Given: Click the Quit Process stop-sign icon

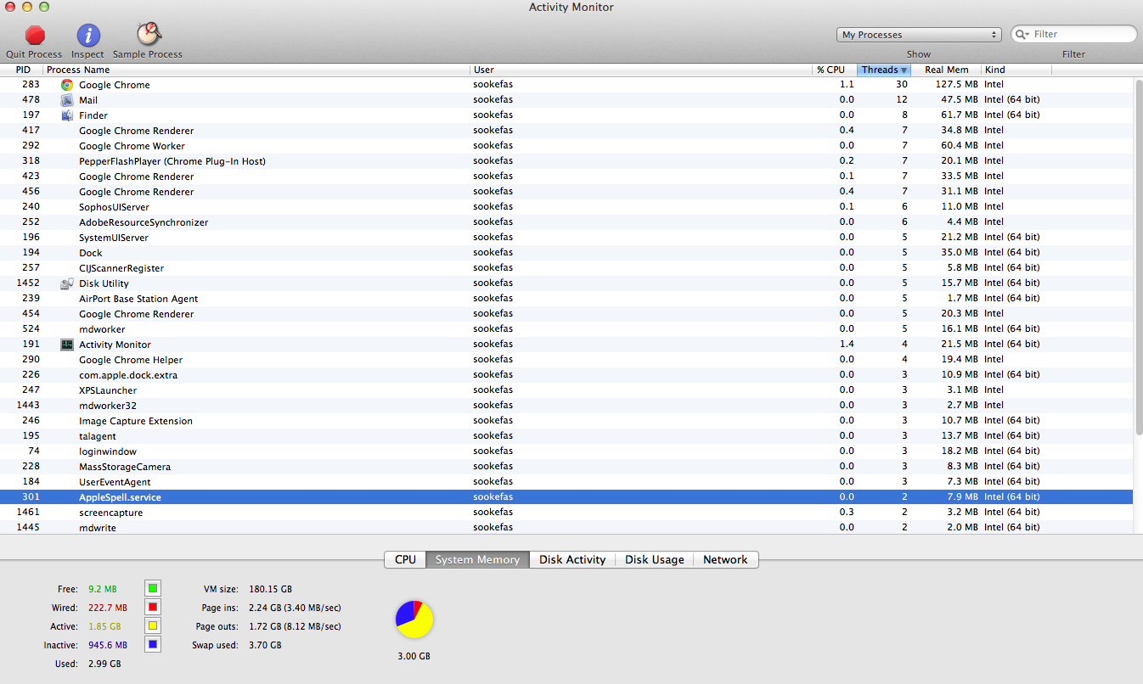Looking at the screenshot, I should click(x=35, y=35).
